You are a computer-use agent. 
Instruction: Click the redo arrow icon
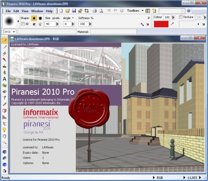pos(115,11)
